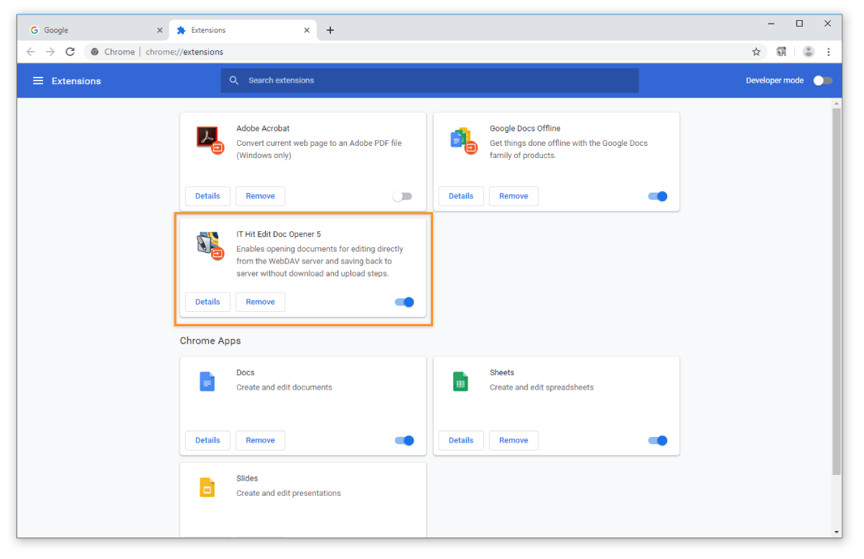Enable the Adobe Acrobat extension

pos(403,196)
